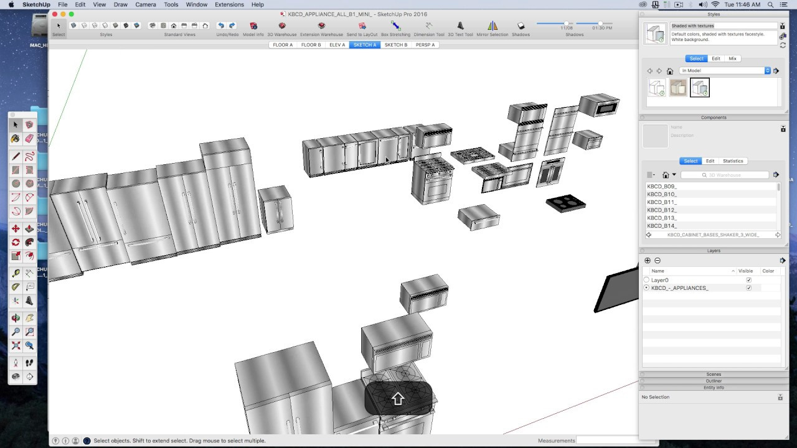Pick the Line pencil tool
The height and width of the screenshot is (448, 797).
click(16, 156)
